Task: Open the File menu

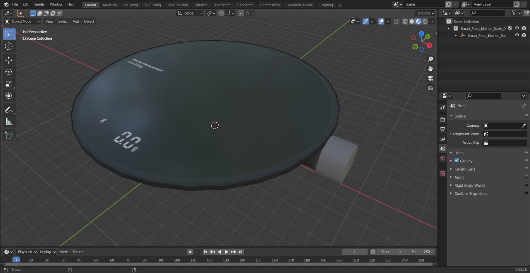Action: pos(15,4)
